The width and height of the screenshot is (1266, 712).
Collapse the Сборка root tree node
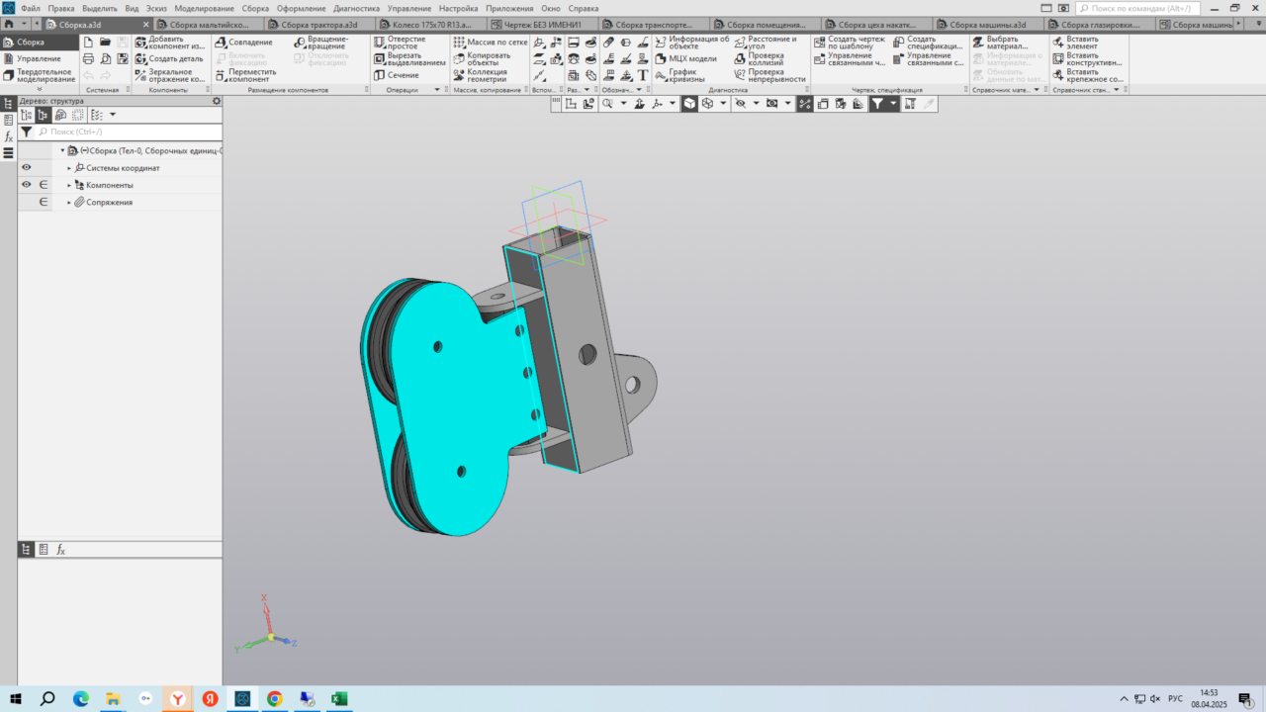pyautogui.click(x=62, y=151)
